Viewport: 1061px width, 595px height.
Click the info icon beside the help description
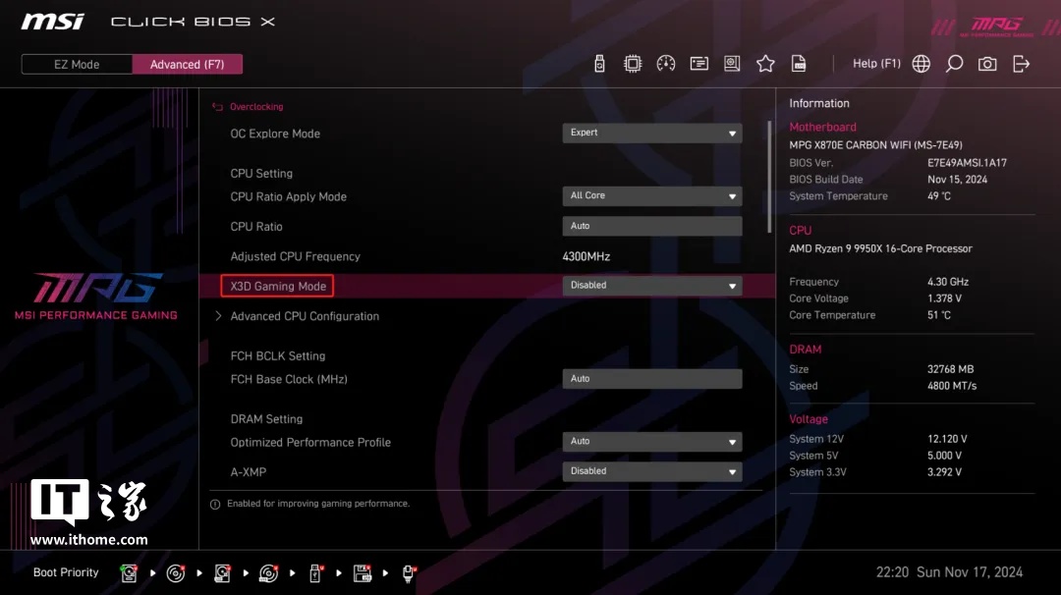coord(215,505)
